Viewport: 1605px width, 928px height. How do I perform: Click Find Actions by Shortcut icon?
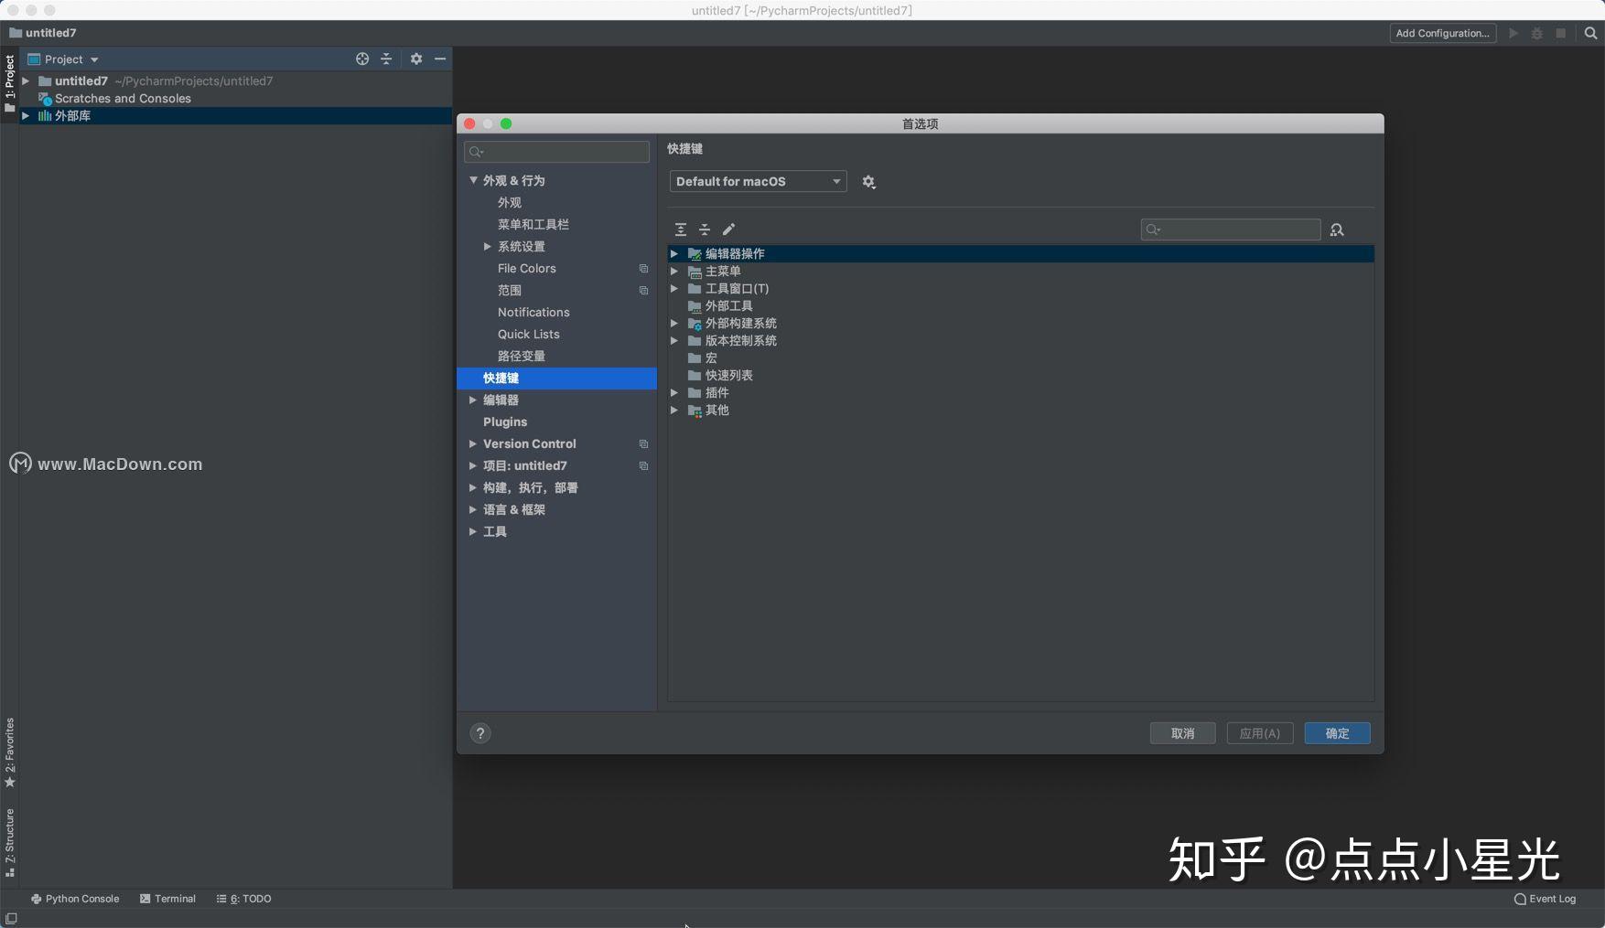click(1337, 229)
